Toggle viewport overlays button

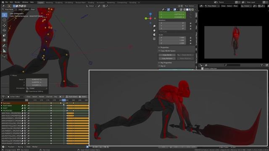pyautogui.click(x=175, y=10)
